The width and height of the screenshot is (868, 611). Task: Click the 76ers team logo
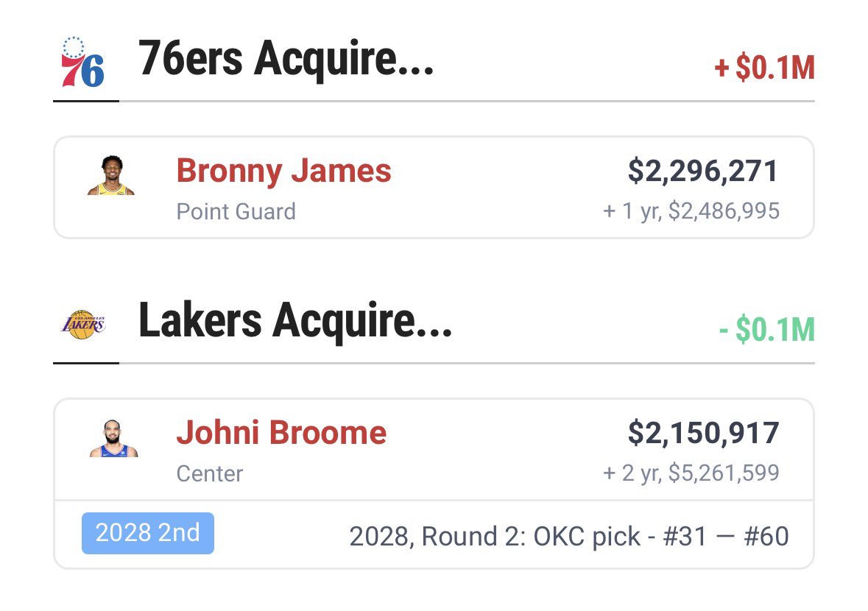point(82,62)
